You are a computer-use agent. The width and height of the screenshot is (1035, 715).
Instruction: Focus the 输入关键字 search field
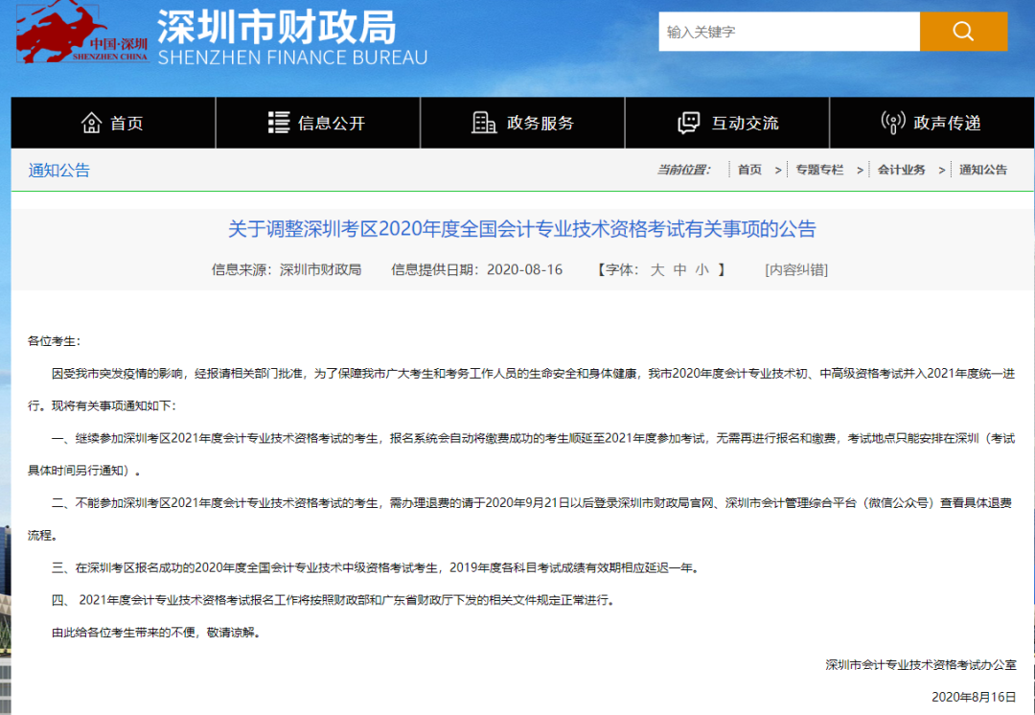(788, 32)
